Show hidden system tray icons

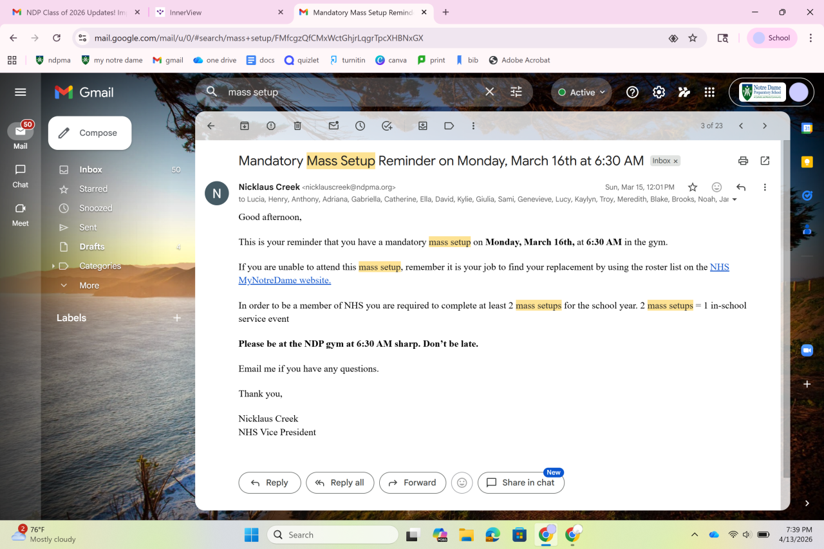(x=694, y=535)
